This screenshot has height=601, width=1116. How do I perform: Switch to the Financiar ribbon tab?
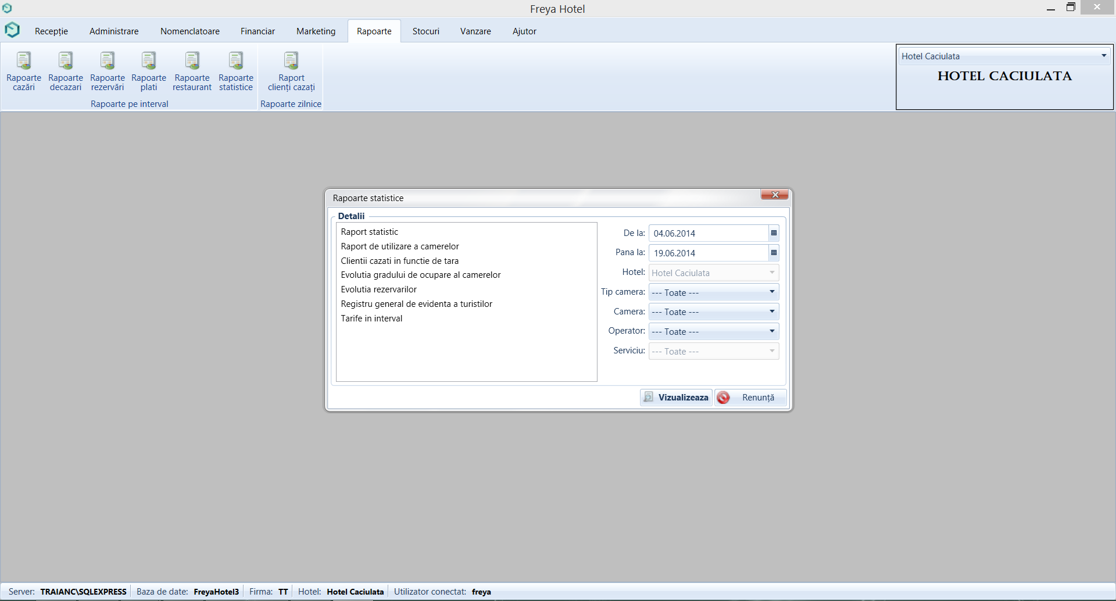[x=257, y=31]
